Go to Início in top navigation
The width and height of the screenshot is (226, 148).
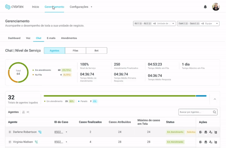pyautogui.click(x=36, y=7)
